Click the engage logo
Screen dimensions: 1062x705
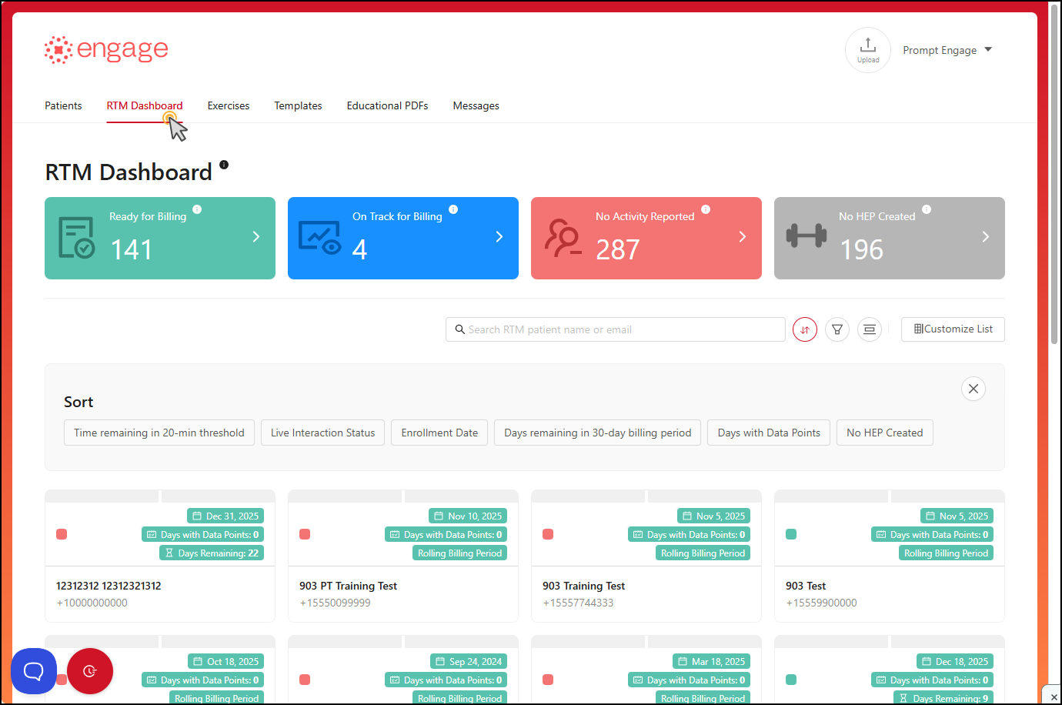point(106,50)
